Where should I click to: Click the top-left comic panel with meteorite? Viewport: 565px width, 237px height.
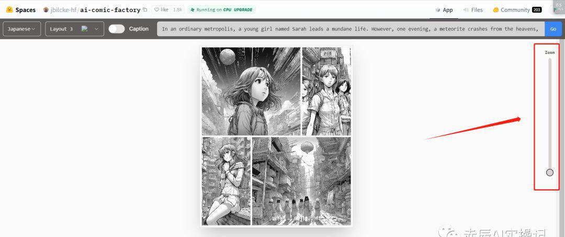251,91
